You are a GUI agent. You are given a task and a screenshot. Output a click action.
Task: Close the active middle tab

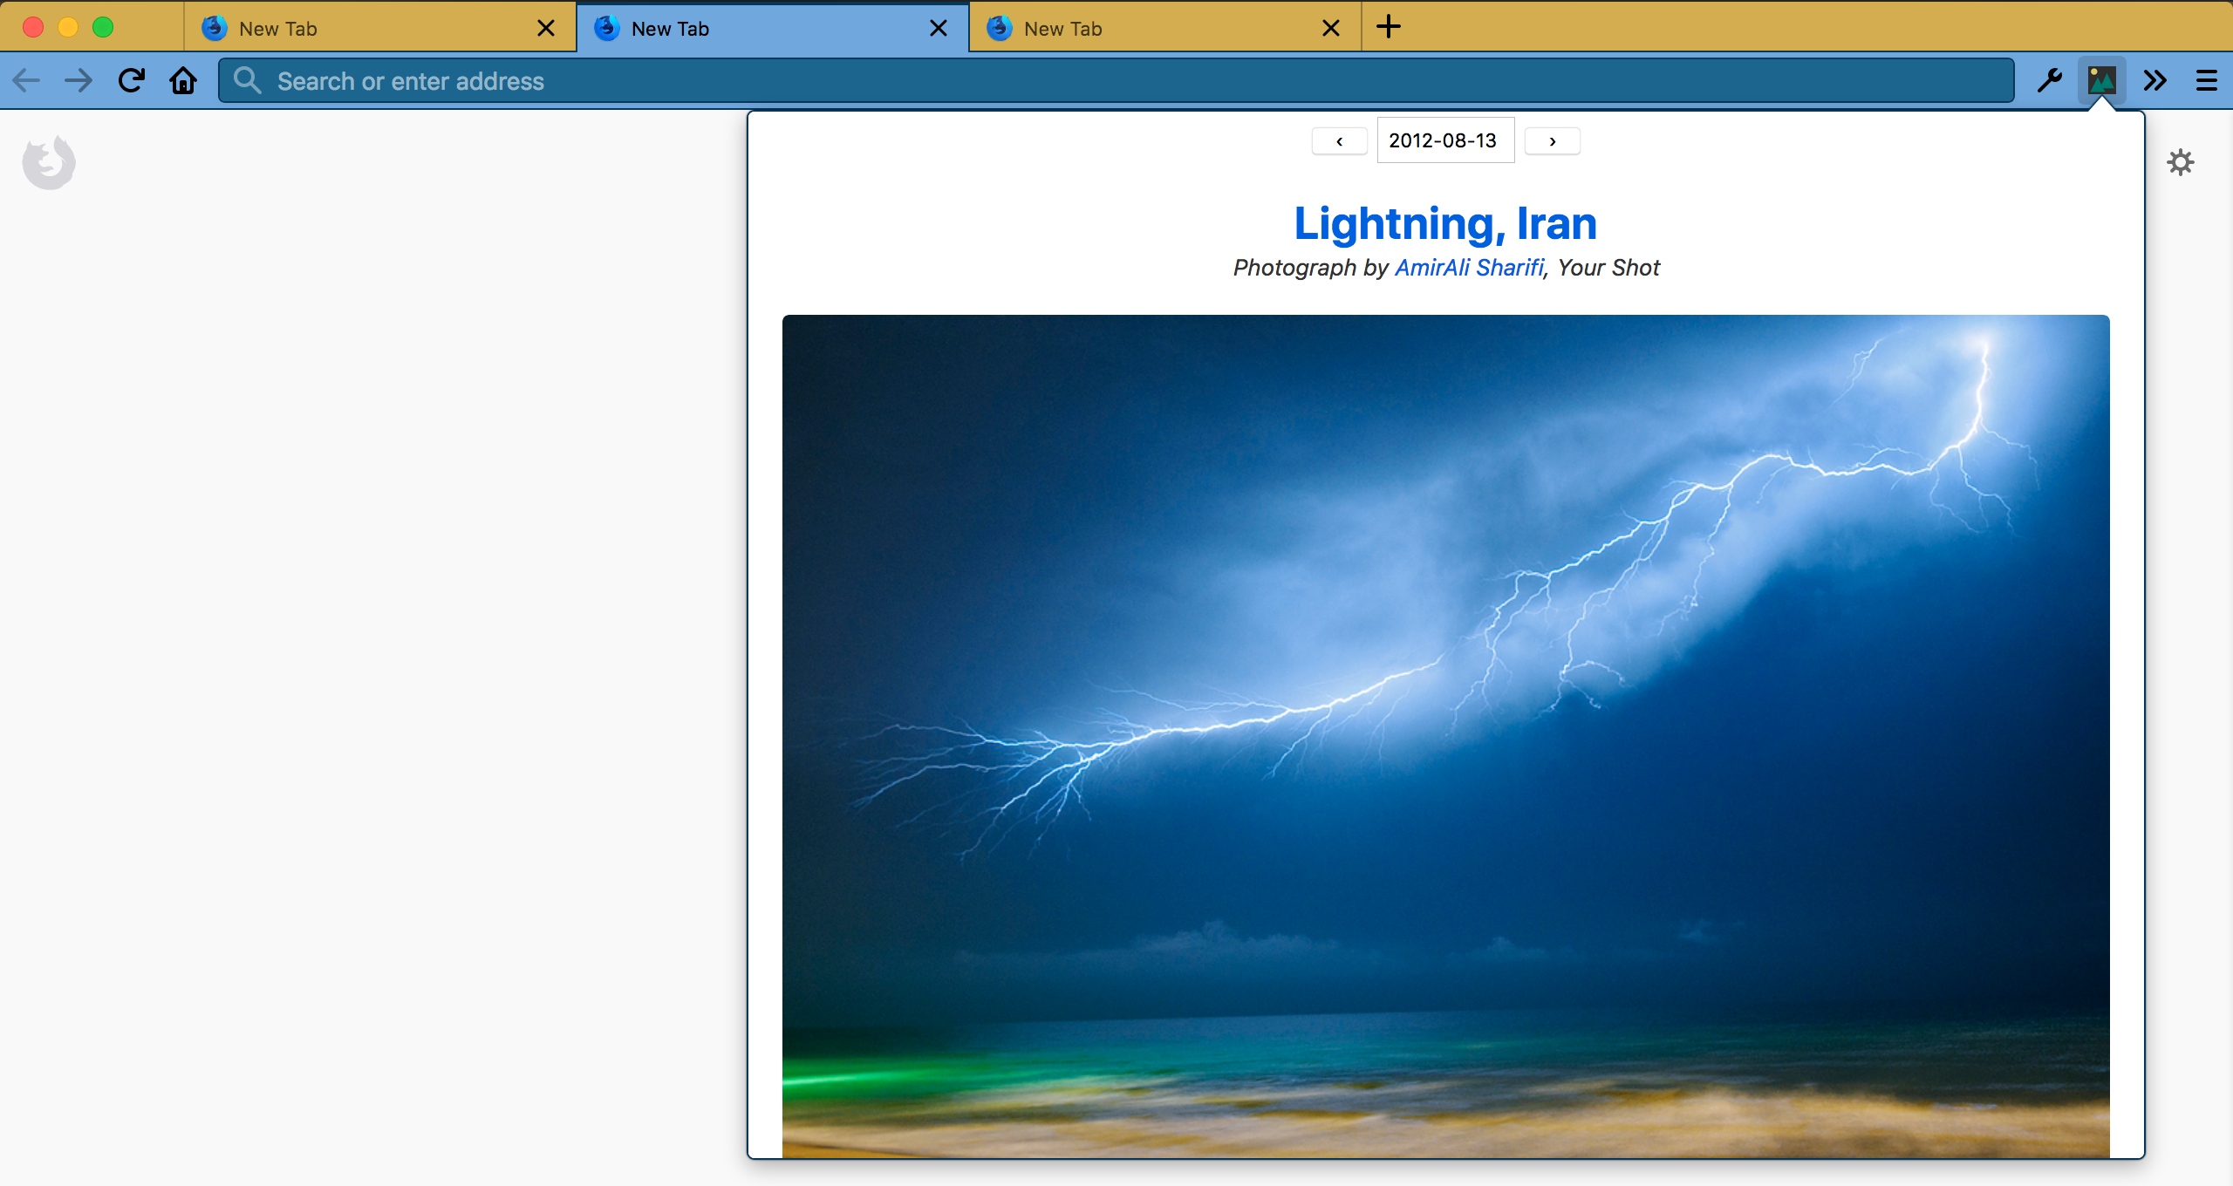pos(939,29)
